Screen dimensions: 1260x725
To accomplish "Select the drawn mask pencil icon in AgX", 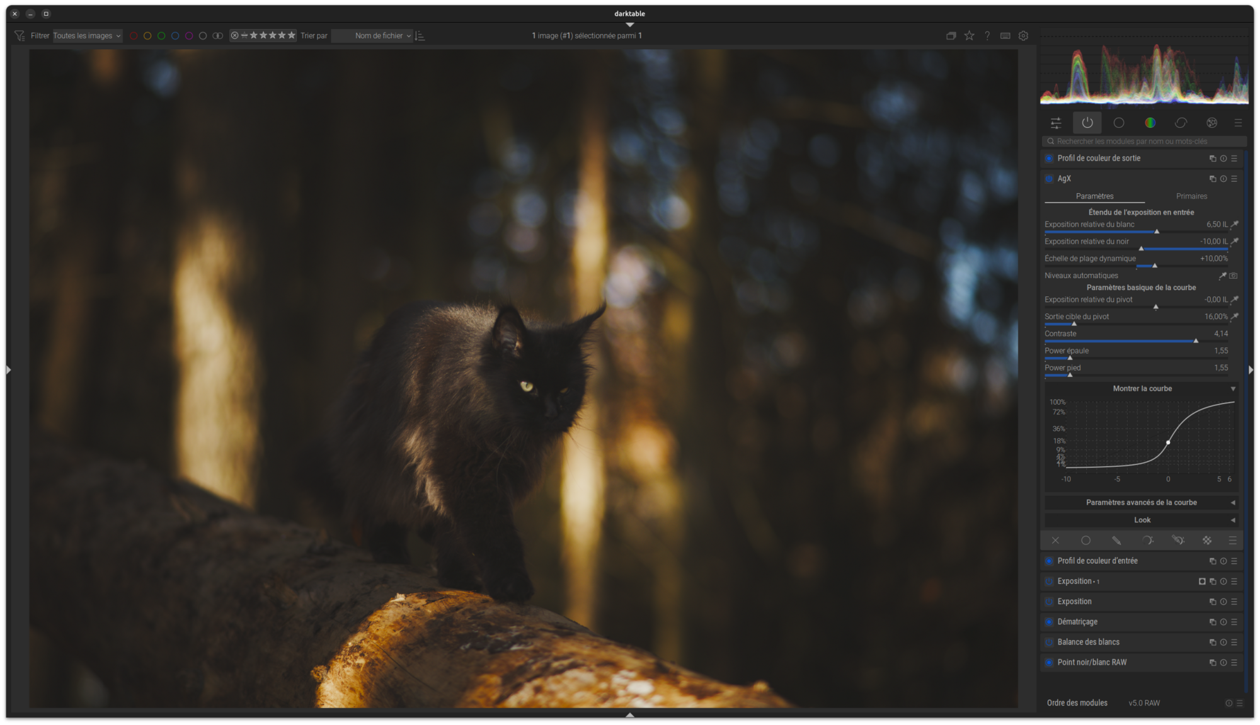I will 1116,541.
